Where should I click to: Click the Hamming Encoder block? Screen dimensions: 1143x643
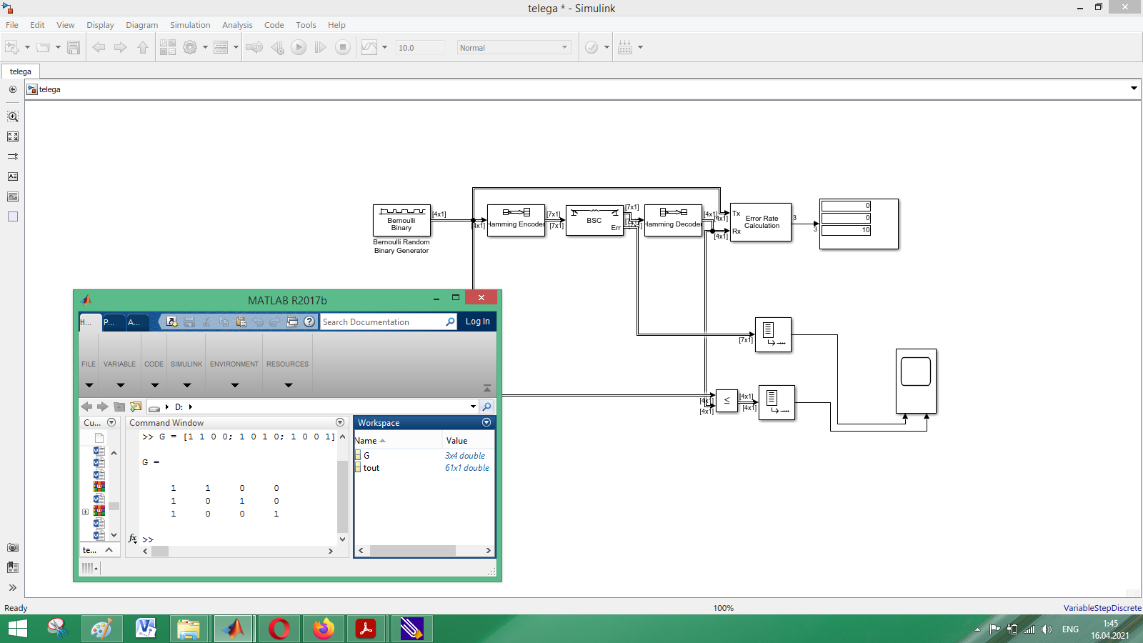(x=516, y=221)
